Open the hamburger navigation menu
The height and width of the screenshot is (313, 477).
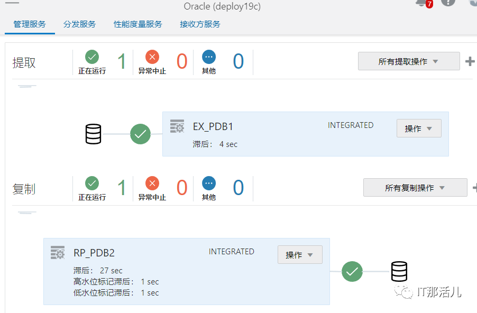click(12, 3)
